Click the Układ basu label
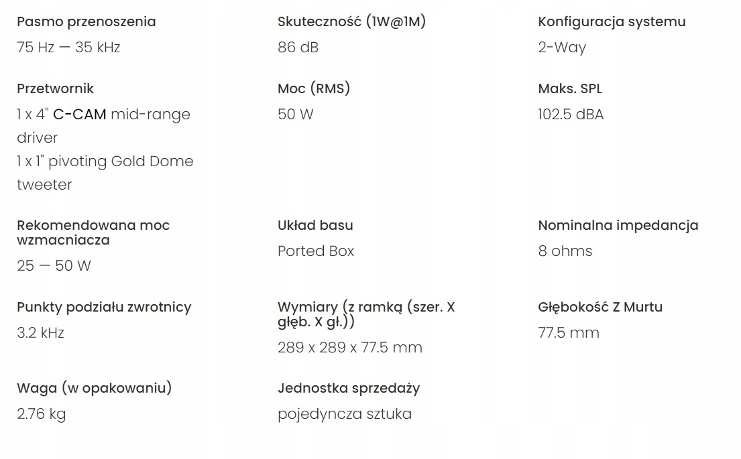 tap(315, 225)
